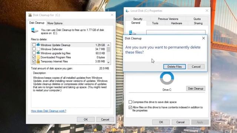Screen dimensions: 237x133
Task: Select the Windows upgrade log files row text
Action: pos(55,53)
